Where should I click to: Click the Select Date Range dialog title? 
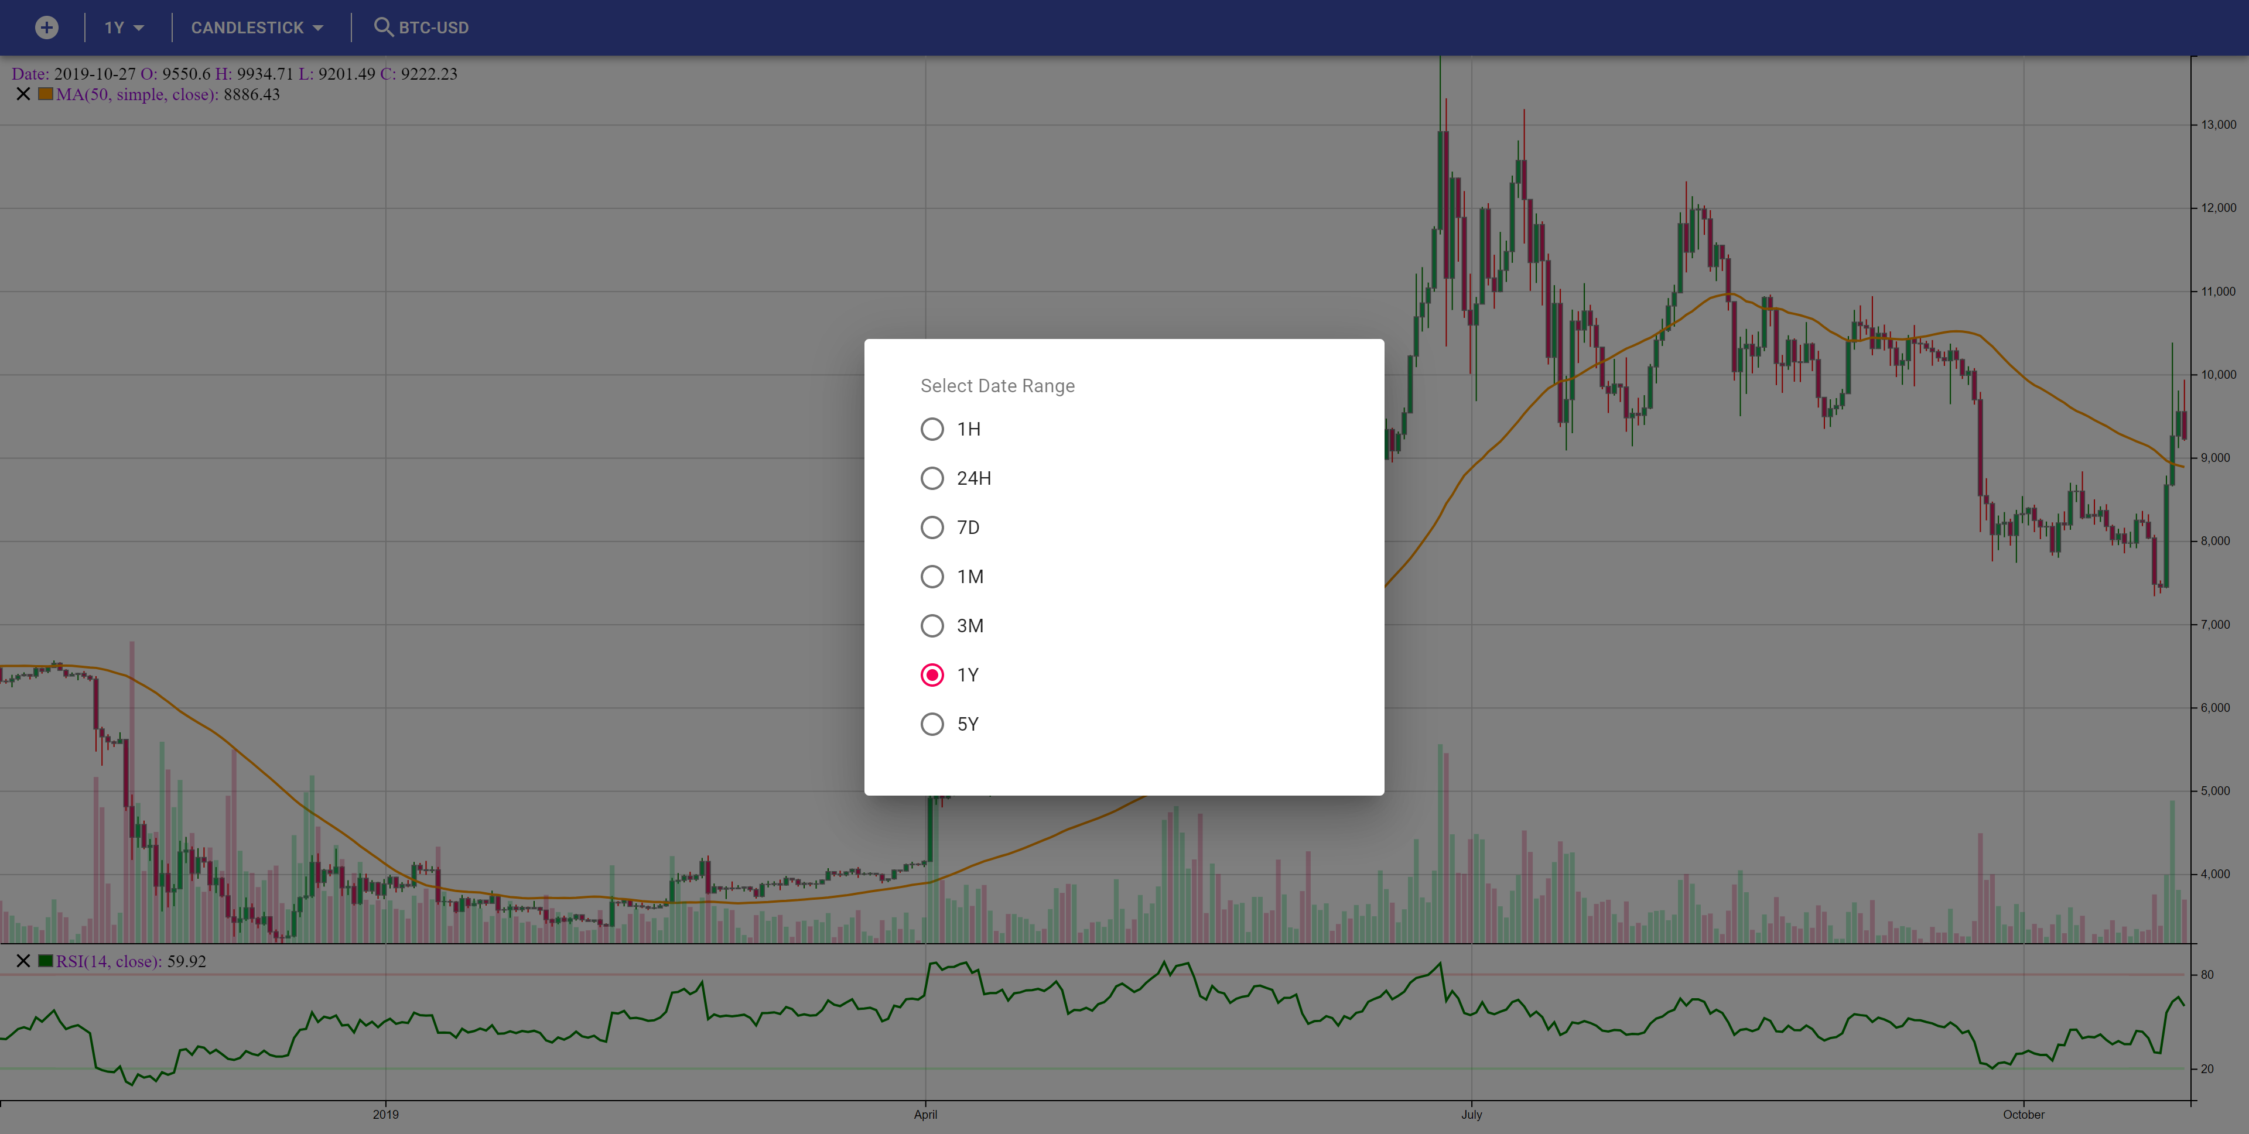(997, 386)
